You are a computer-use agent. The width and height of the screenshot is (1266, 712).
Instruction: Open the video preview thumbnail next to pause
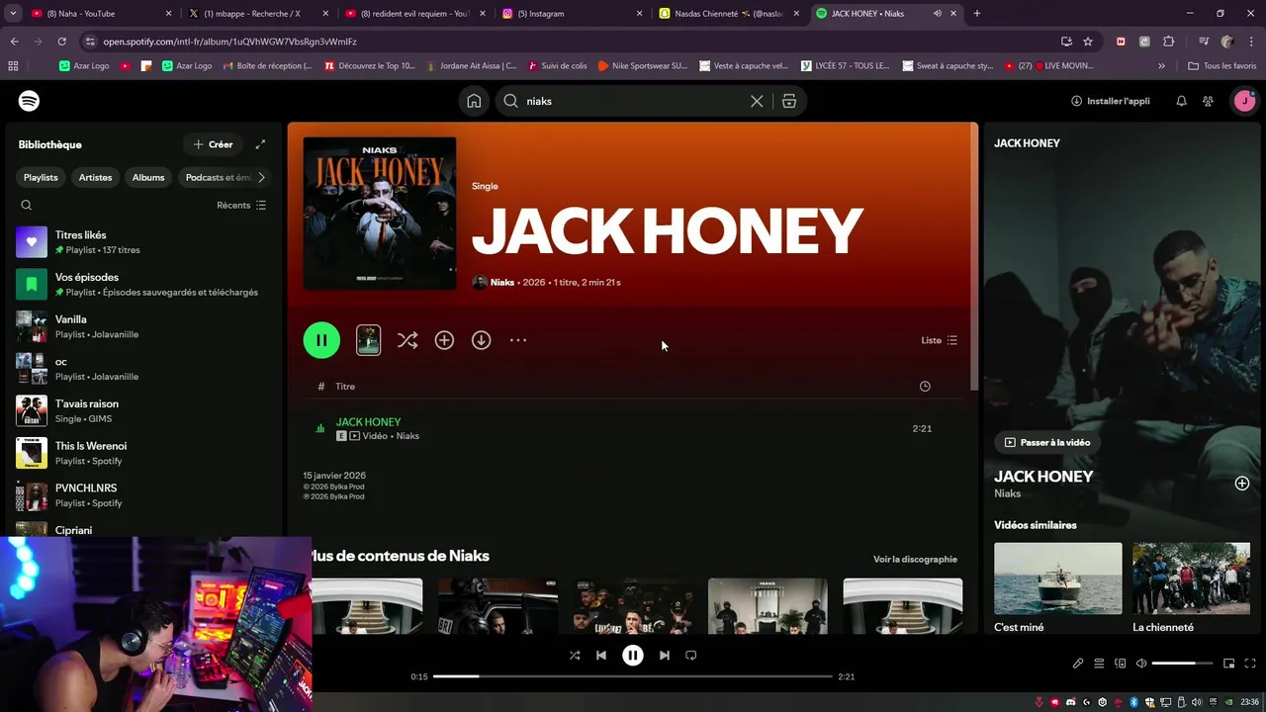pyautogui.click(x=368, y=340)
